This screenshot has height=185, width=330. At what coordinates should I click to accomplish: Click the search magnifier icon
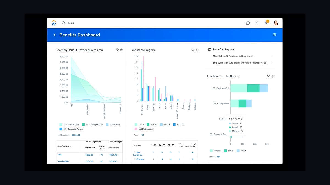click(64, 23)
